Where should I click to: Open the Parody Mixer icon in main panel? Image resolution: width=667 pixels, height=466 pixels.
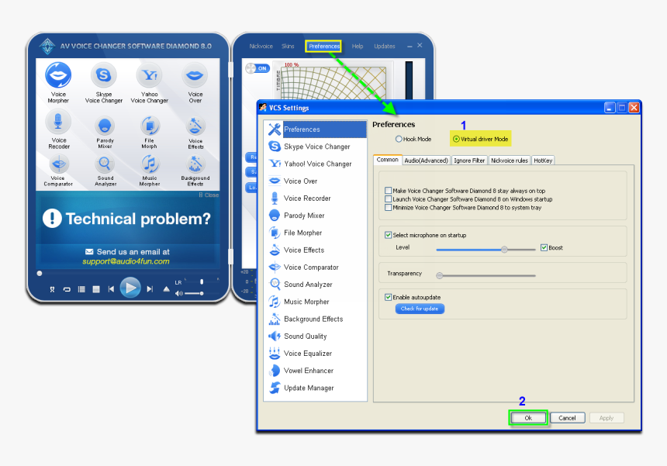pyautogui.click(x=105, y=126)
